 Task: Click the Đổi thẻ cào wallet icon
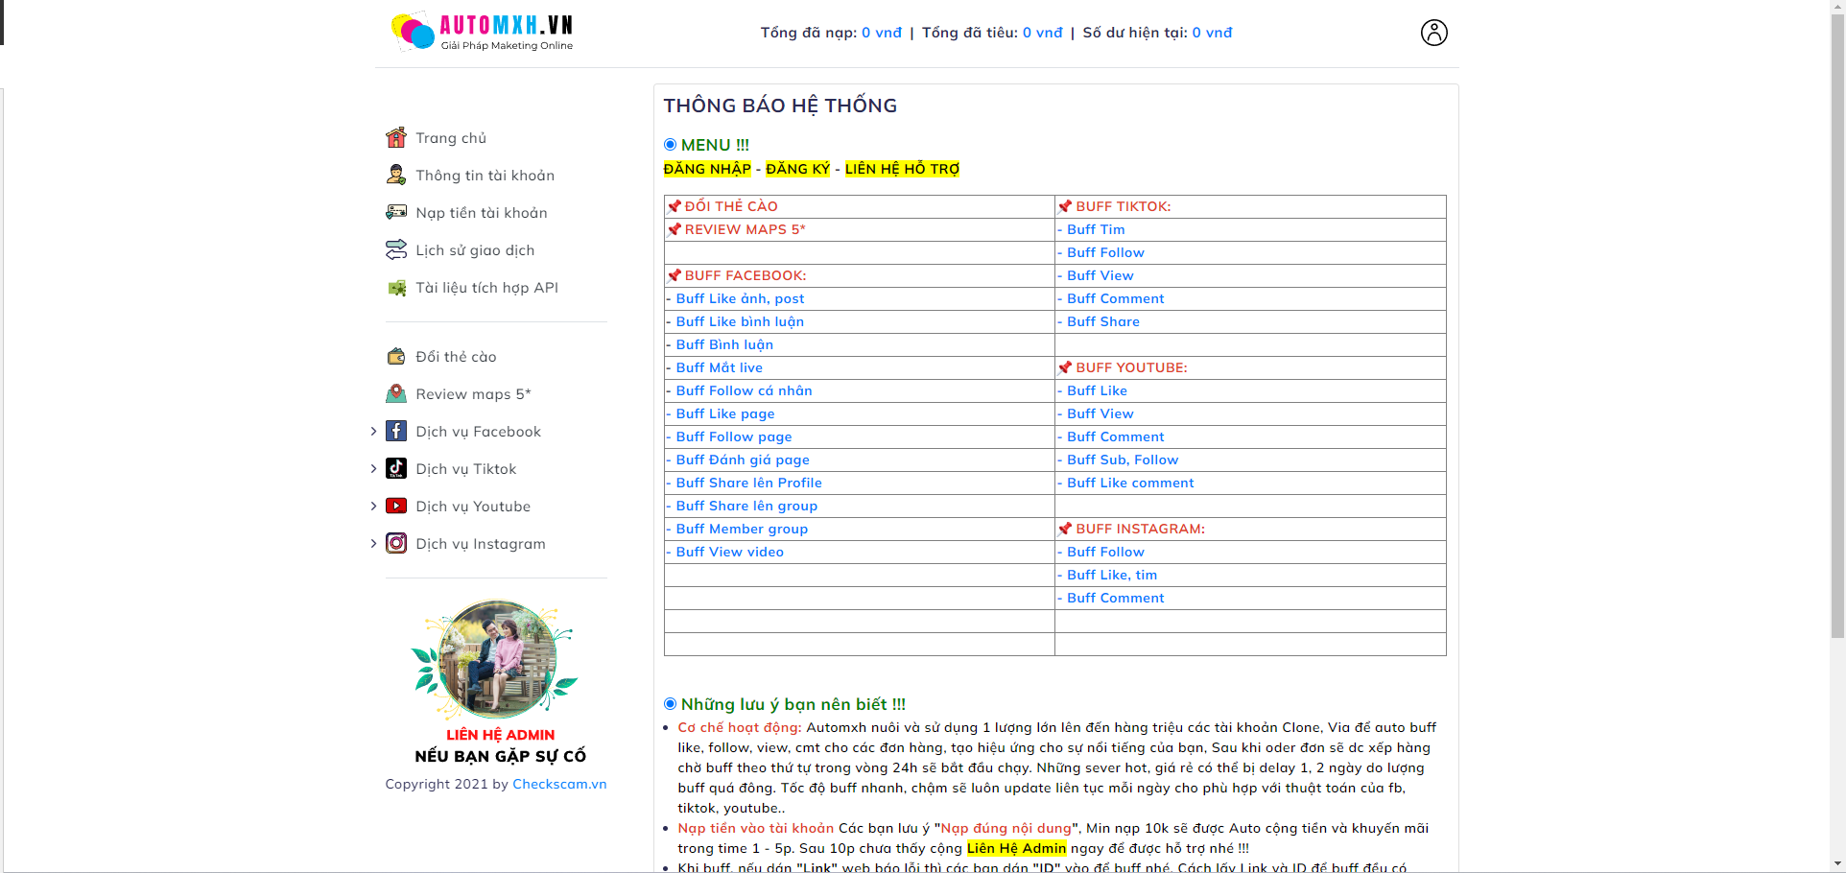(396, 357)
